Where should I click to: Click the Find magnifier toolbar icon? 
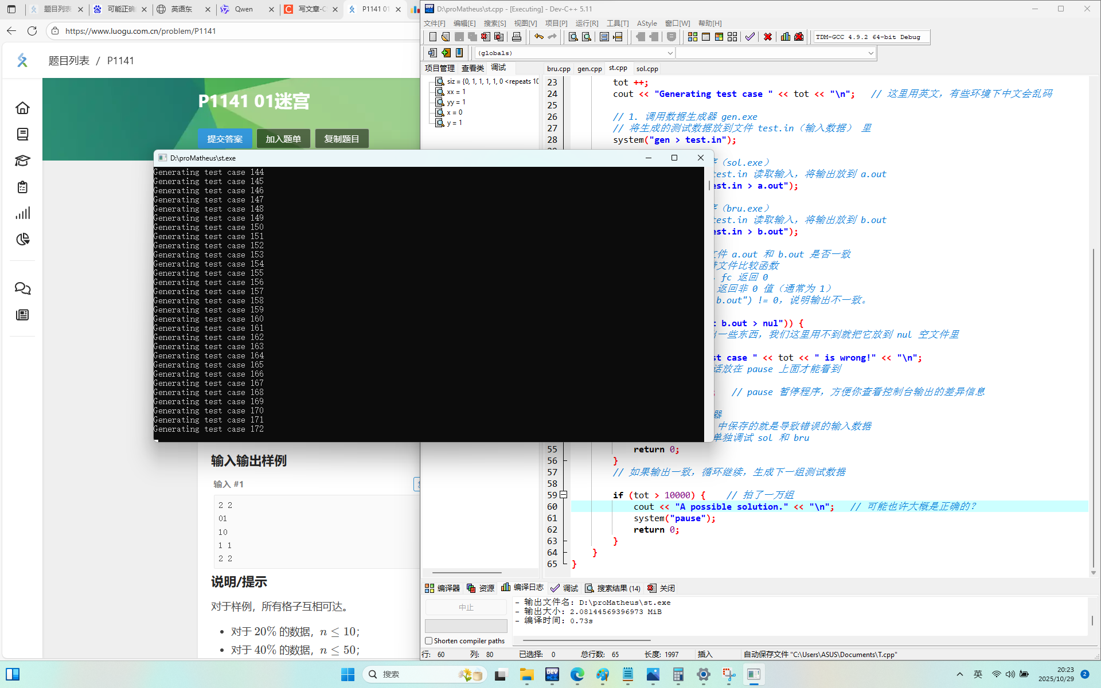pyautogui.click(x=573, y=37)
